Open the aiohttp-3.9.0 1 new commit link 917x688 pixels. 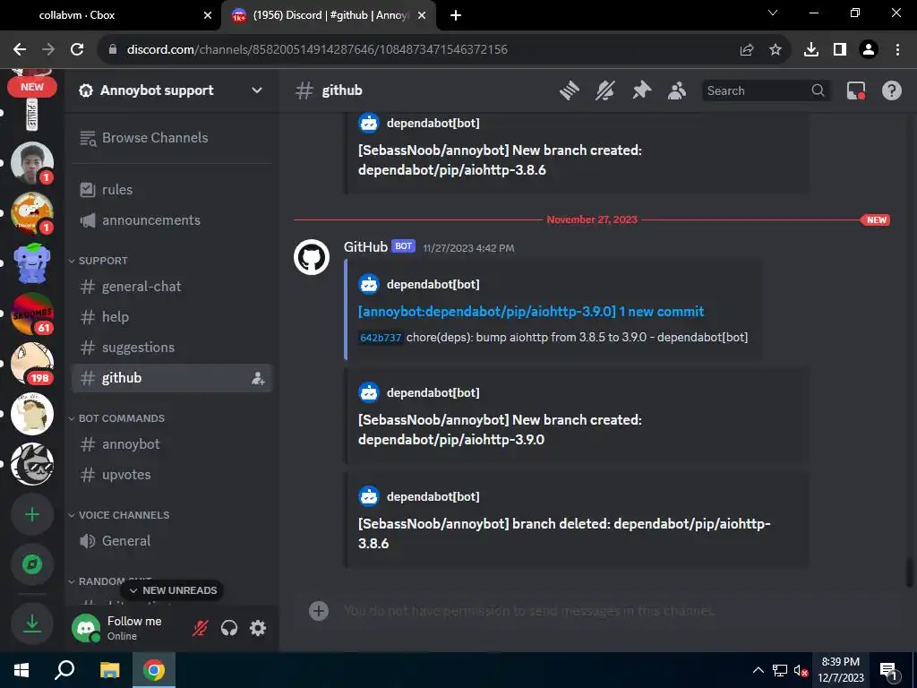click(531, 312)
